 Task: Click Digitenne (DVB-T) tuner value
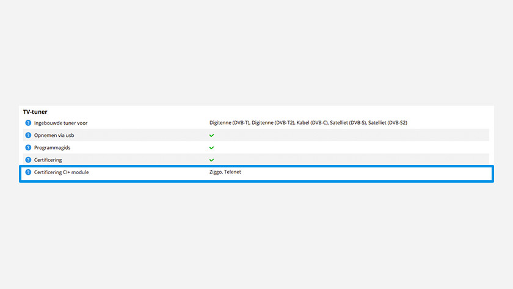[229, 123]
